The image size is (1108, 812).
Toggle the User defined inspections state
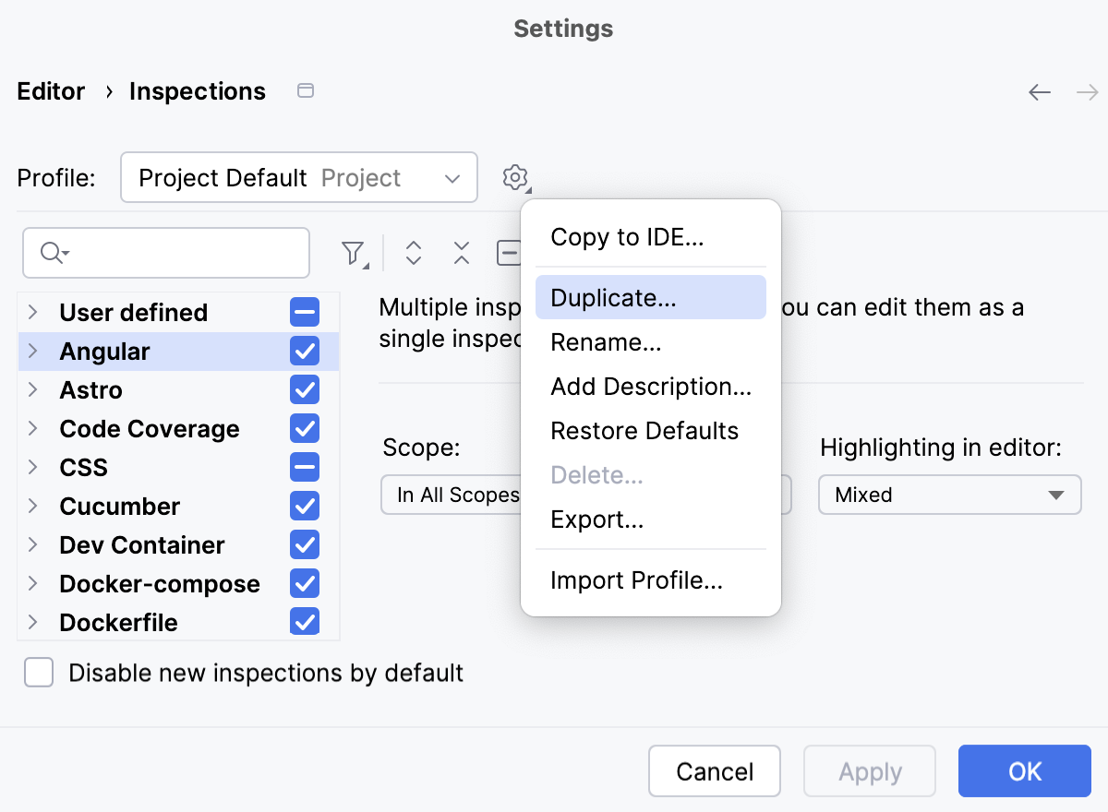click(305, 312)
